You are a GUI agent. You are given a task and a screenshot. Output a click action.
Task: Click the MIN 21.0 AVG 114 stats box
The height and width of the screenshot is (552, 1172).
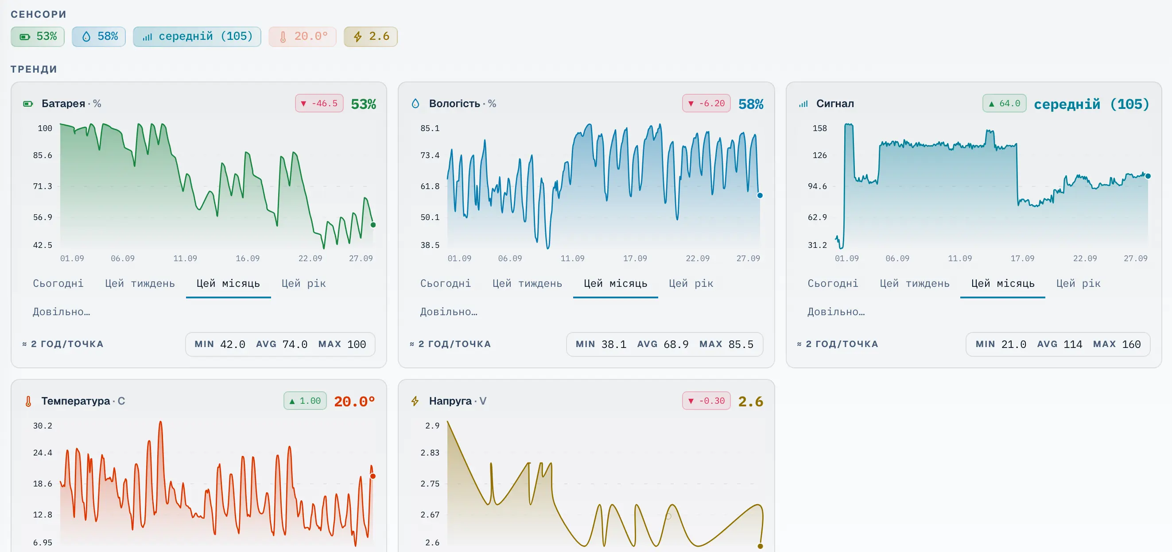pyautogui.click(x=1058, y=345)
